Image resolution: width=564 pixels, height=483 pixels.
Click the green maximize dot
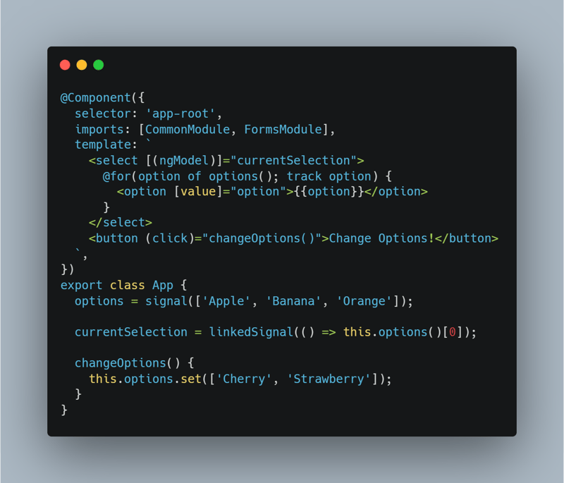pyautogui.click(x=99, y=65)
